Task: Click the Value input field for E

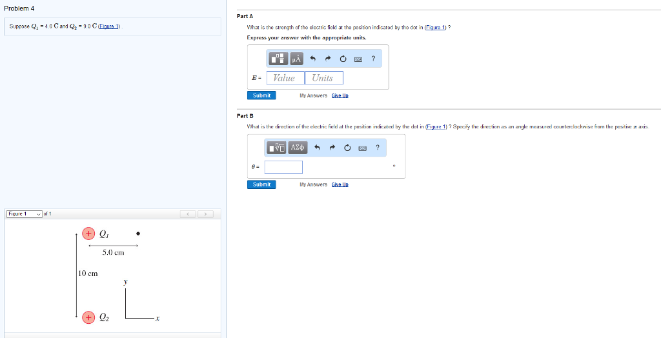Action: [285, 78]
